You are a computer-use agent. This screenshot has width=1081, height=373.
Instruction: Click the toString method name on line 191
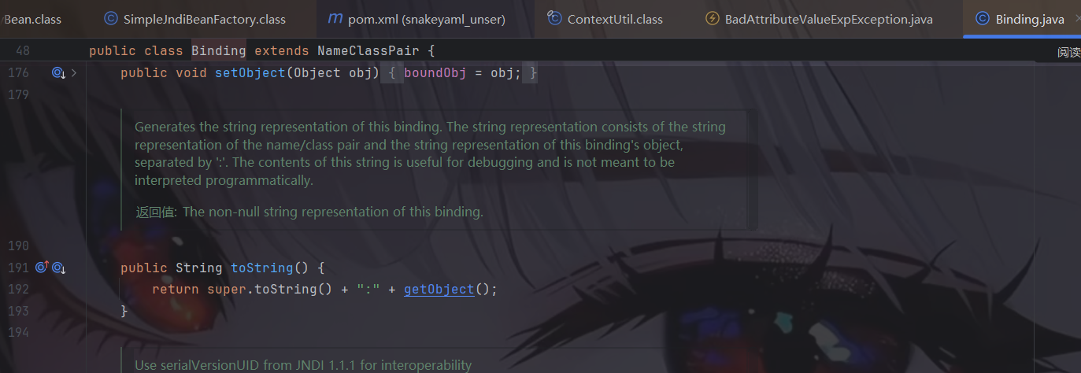click(262, 268)
